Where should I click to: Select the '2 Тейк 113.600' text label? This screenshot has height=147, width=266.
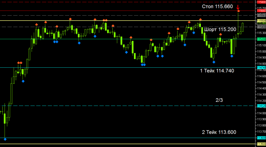pyautogui.click(x=219, y=132)
